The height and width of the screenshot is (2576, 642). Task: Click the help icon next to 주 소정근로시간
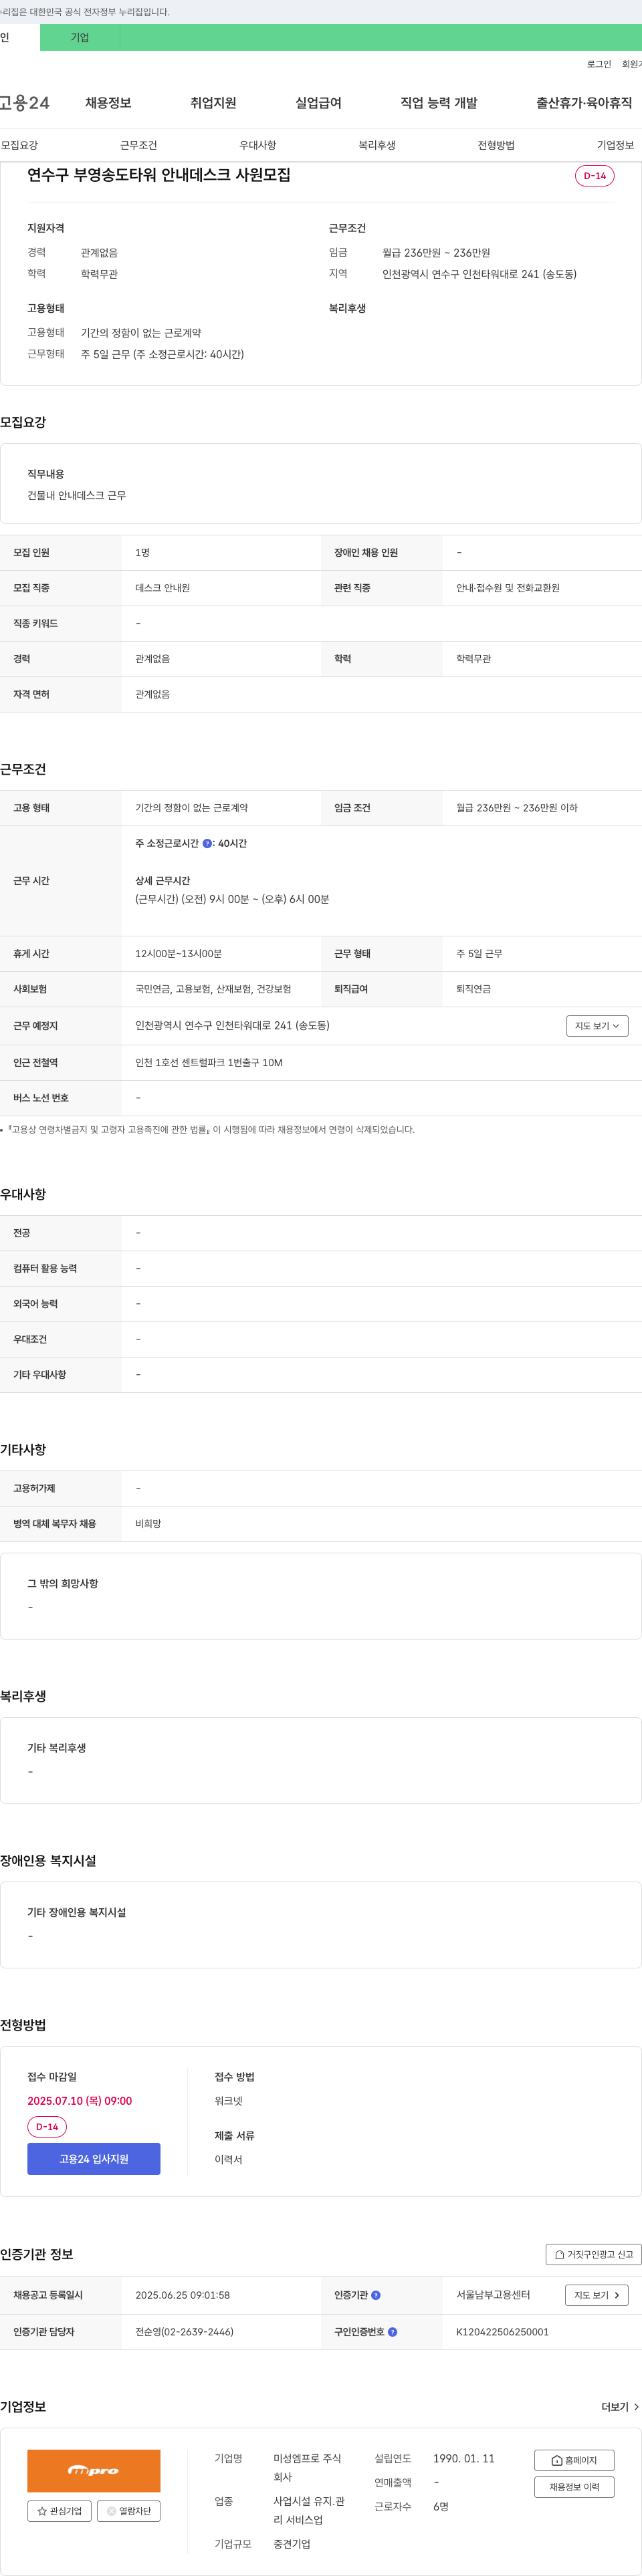[207, 843]
